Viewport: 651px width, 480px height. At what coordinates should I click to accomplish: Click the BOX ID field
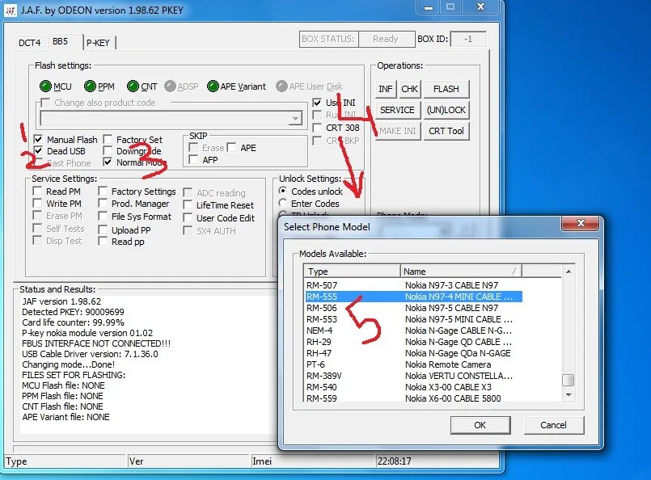pos(468,39)
